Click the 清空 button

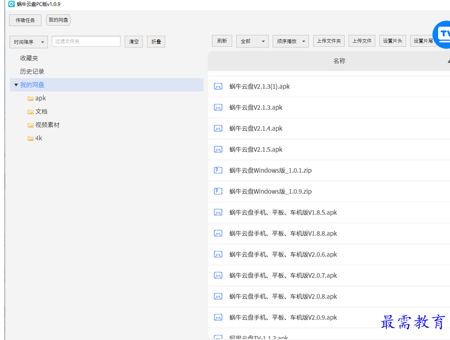(x=134, y=42)
